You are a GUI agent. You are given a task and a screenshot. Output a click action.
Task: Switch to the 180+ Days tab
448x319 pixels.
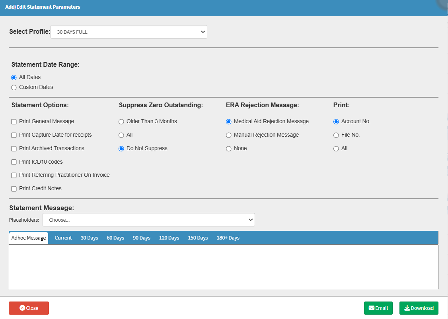pyautogui.click(x=228, y=238)
